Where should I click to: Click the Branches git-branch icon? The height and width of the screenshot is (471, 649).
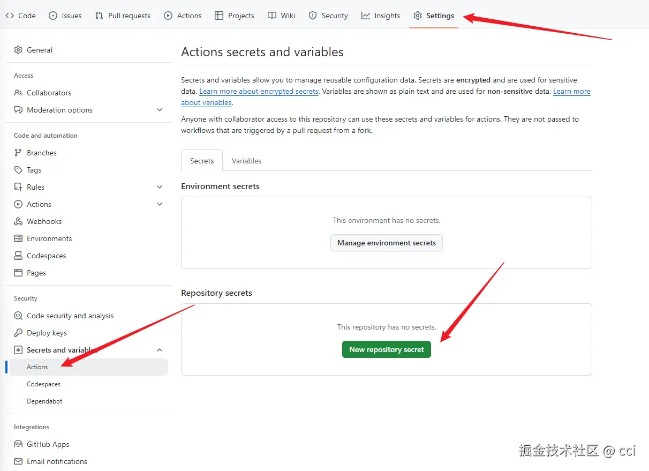[18, 153]
